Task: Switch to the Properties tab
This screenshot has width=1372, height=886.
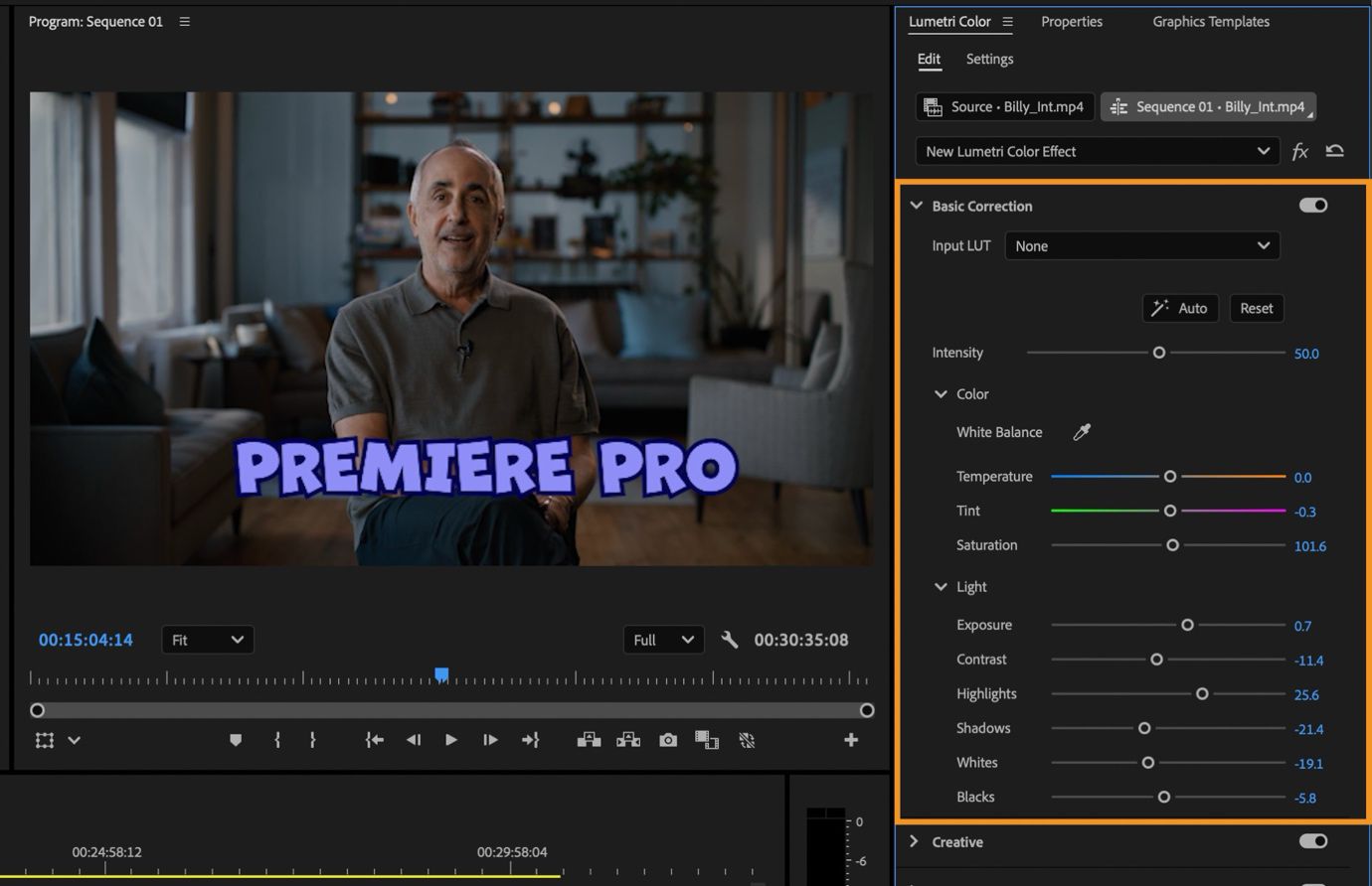Action: (1072, 22)
